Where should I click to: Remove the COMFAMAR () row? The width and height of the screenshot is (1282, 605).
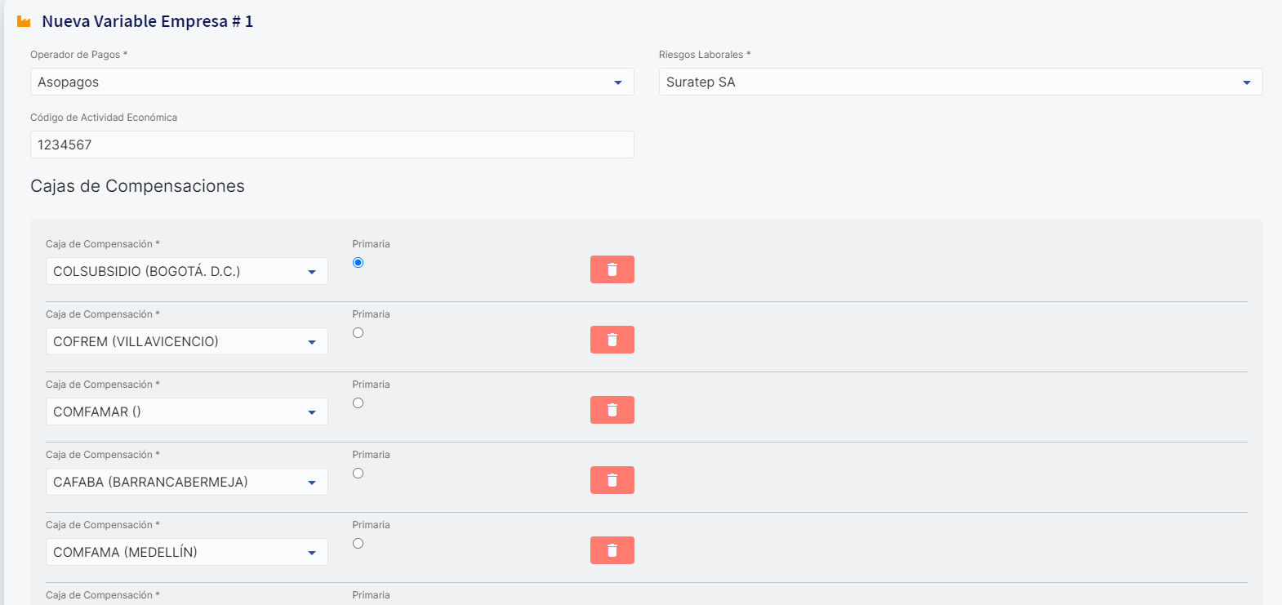click(612, 410)
